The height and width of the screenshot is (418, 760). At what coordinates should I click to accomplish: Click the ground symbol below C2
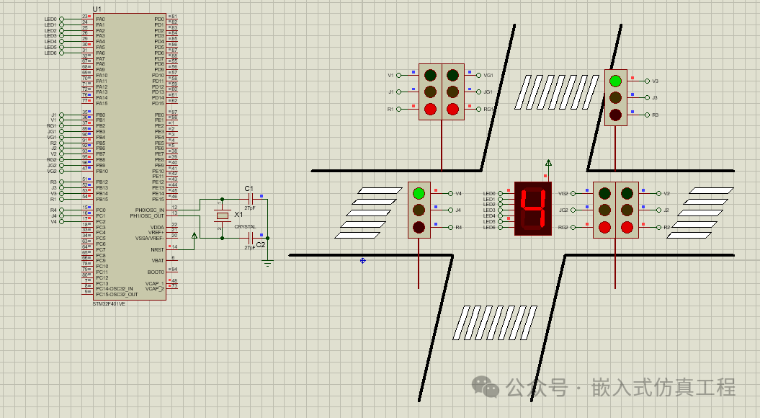click(x=267, y=263)
